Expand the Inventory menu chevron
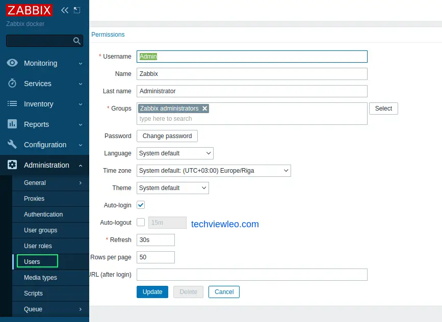The image size is (442, 322). (81, 104)
